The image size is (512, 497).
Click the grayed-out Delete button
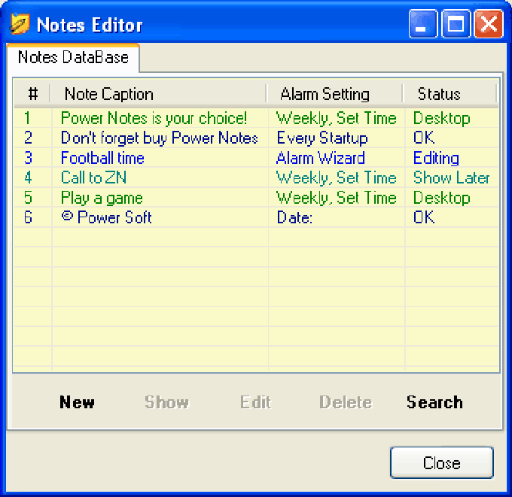point(346,402)
